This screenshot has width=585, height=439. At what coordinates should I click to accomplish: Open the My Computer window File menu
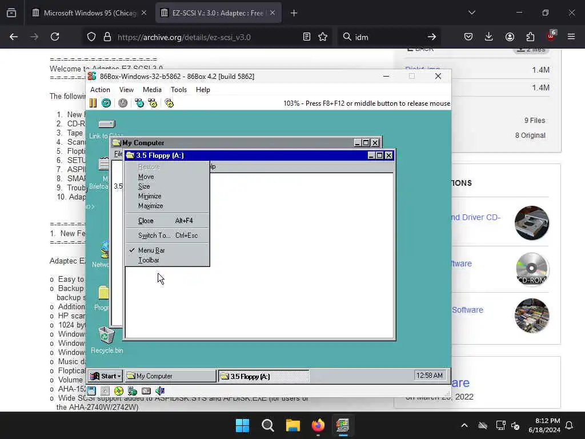pos(118,154)
